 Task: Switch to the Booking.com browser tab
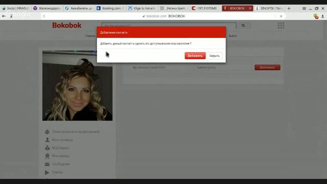(110, 8)
